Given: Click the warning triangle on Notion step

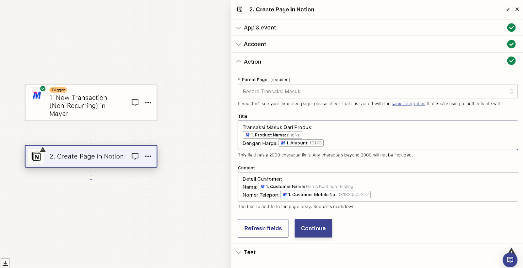Looking at the screenshot, I should click(x=43, y=150).
